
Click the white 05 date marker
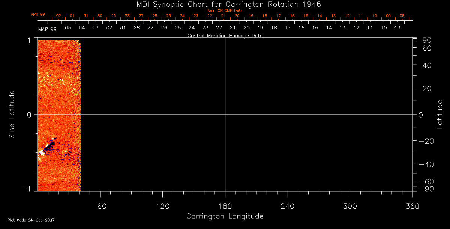[68, 28]
